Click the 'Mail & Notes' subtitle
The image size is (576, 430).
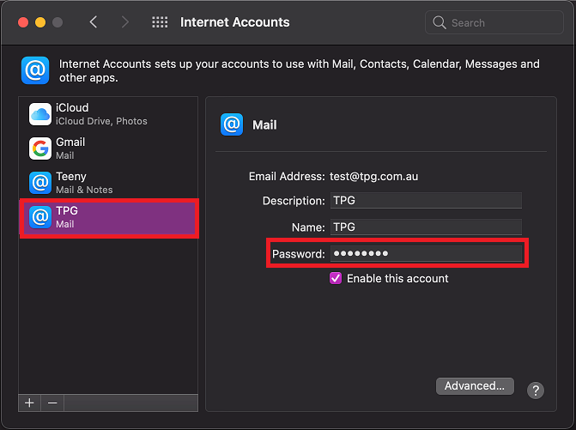click(x=84, y=190)
